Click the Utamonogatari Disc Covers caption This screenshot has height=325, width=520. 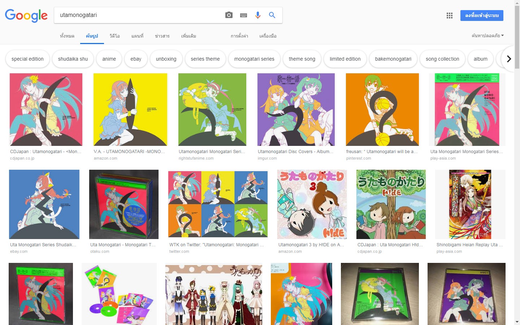coord(296,152)
